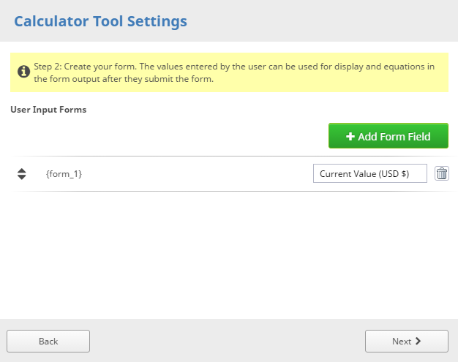
Task: Proceed by clicking the Next button
Action: [x=406, y=341]
